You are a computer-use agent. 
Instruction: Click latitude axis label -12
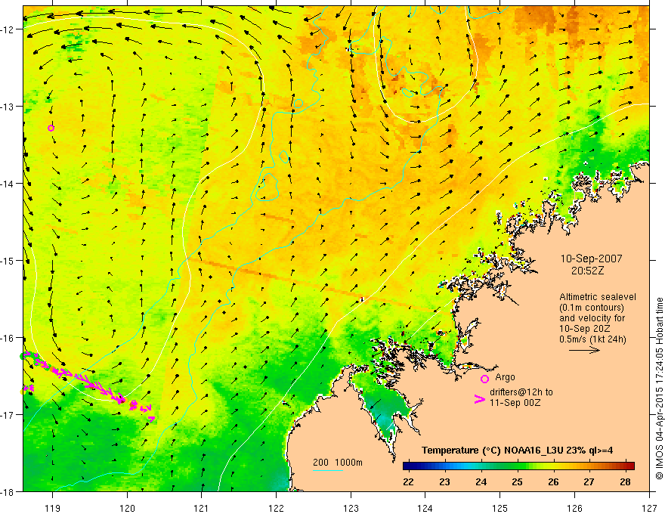pyautogui.click(x=8, y=29)
